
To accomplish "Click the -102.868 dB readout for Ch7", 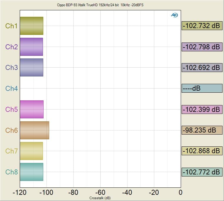I will pos(202,151).
